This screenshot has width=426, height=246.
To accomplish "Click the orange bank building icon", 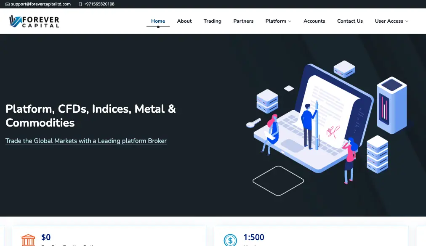I will (28, 240).
